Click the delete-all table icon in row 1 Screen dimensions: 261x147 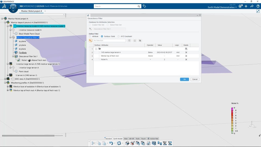pyautogui.click(x=186, y=49)
